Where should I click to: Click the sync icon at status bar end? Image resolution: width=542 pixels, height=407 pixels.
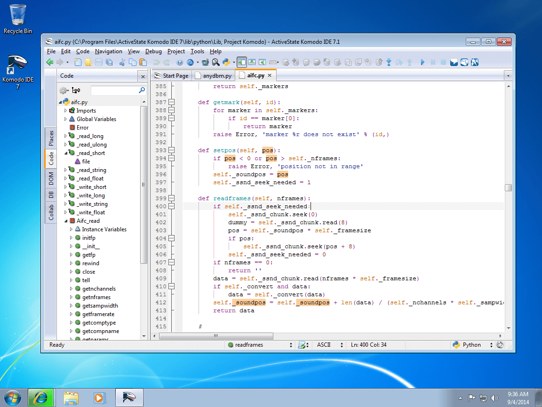pyautogui.click(x=500, y=345)
